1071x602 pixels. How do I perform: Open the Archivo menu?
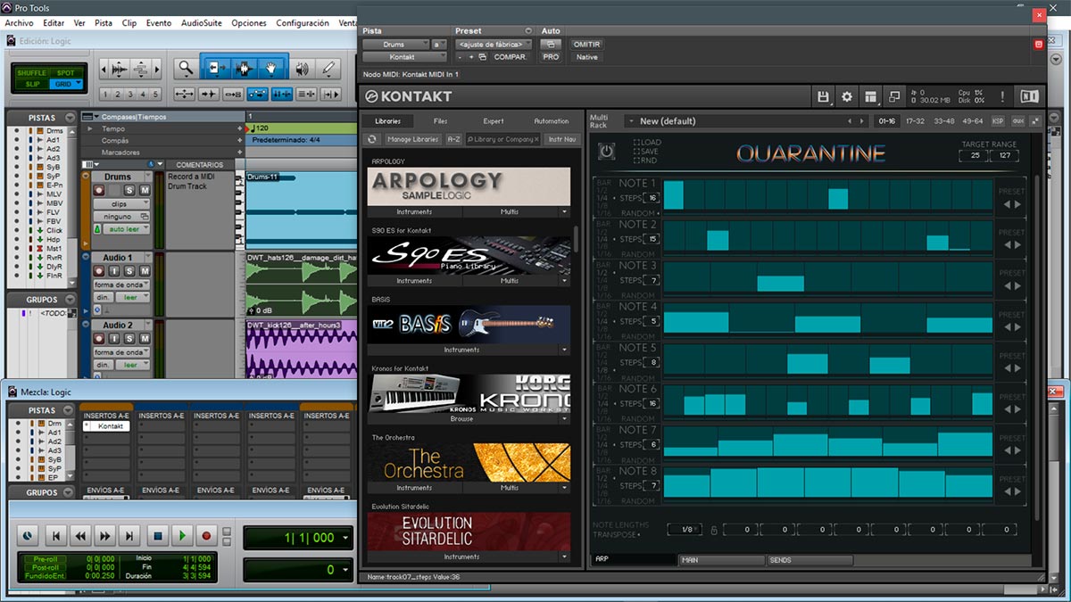(20, 23)
